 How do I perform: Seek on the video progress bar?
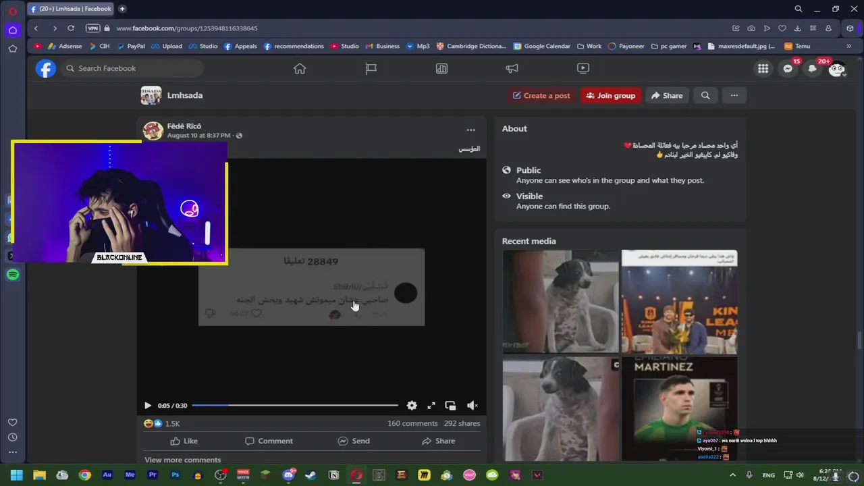[x=295, y=406]
